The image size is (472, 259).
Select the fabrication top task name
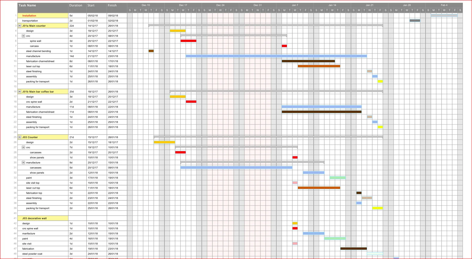tap(34, 193)
